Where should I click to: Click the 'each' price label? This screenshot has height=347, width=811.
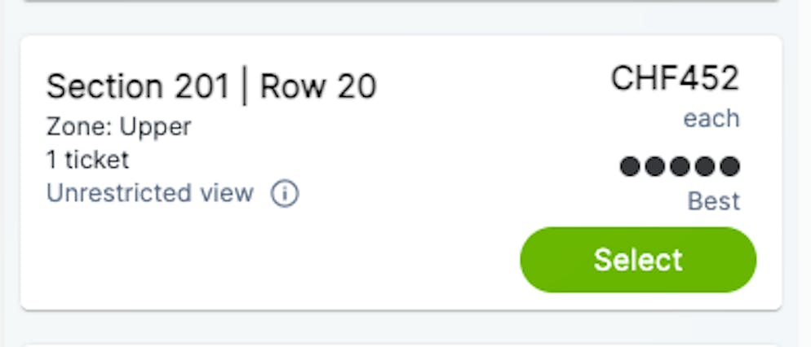711,119
